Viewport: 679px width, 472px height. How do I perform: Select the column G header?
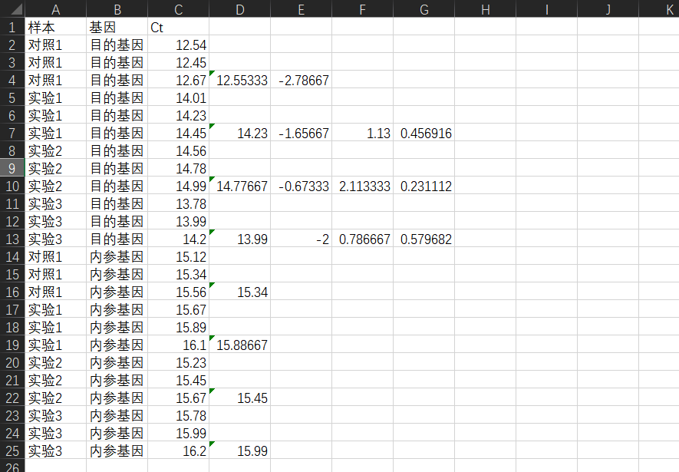424,8
